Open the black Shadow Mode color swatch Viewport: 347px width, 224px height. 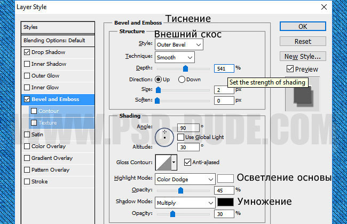[x=225, y=202]
